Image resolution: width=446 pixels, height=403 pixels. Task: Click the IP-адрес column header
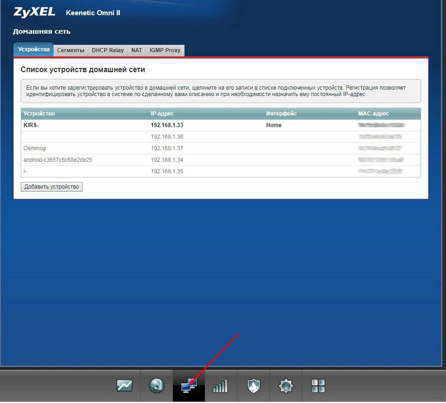[162, 113]
